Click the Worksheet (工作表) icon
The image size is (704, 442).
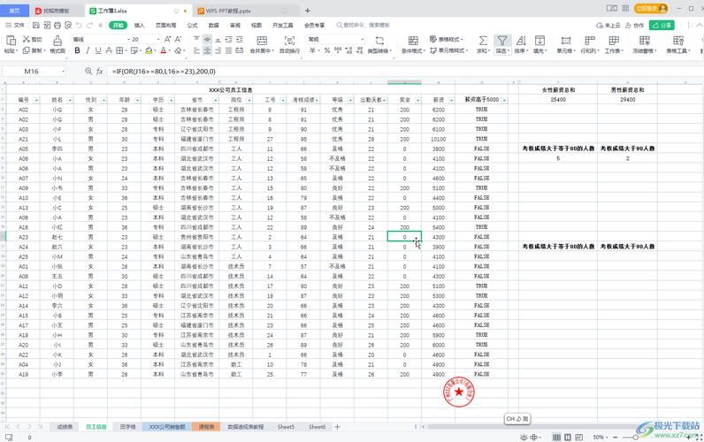[614, 41]
